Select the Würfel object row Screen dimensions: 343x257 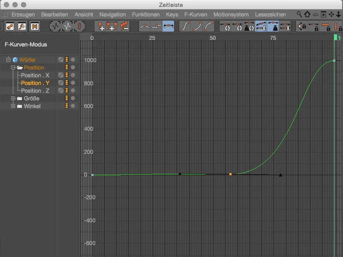point(27,60)
